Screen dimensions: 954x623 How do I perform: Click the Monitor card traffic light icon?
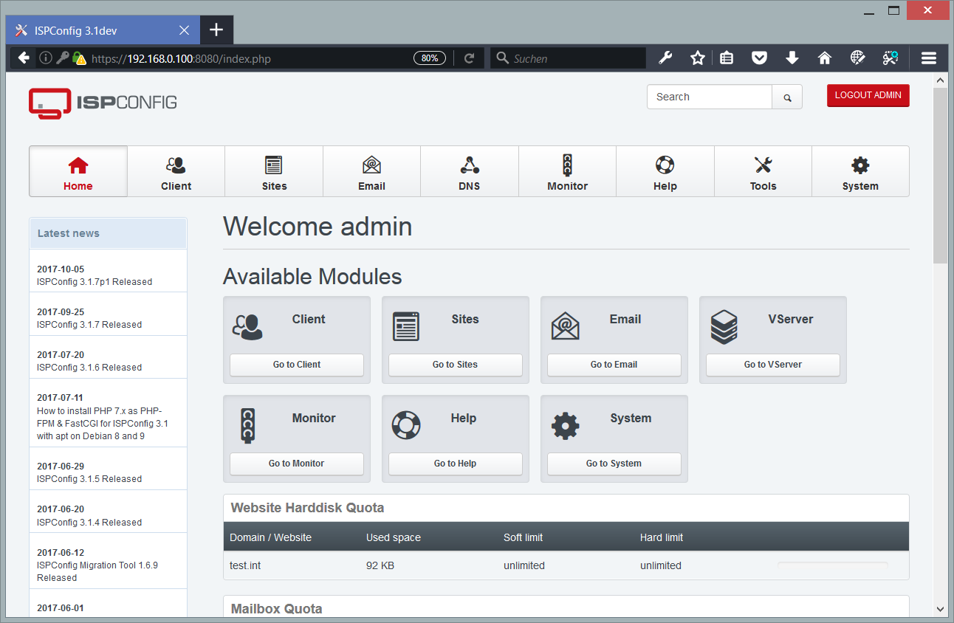(248, 426)
